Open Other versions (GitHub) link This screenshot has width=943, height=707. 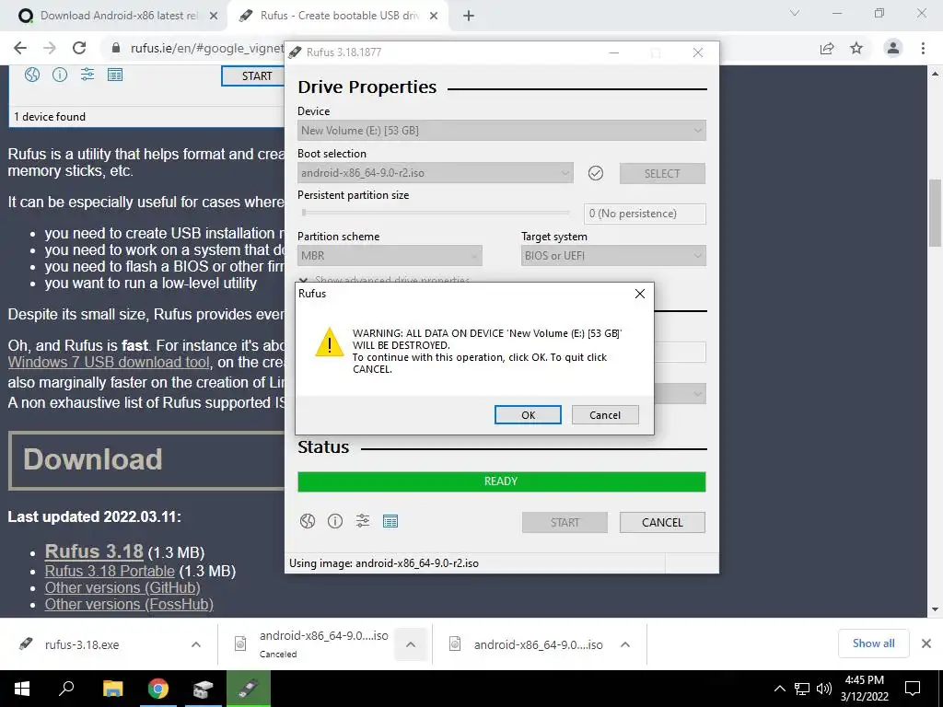(122, 587)
